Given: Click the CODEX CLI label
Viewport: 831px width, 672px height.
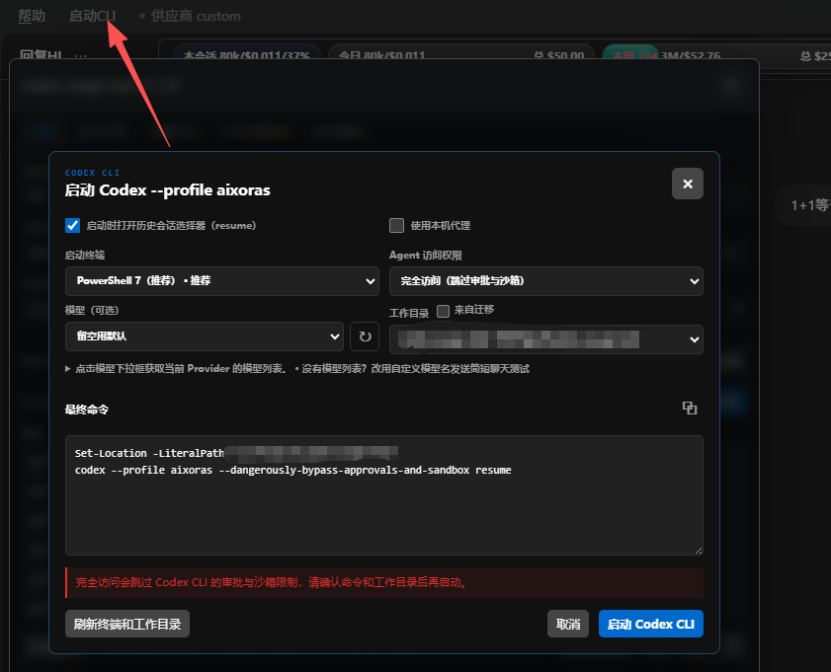Looking at the screenshot, I should click(x=92, y=173).
